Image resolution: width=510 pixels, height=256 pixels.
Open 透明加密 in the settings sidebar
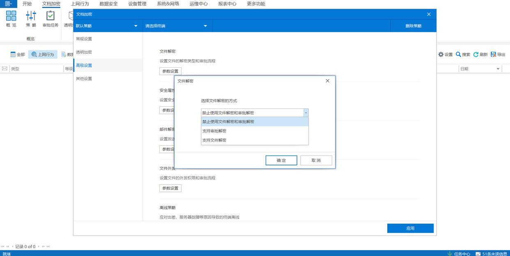[84, 52]
